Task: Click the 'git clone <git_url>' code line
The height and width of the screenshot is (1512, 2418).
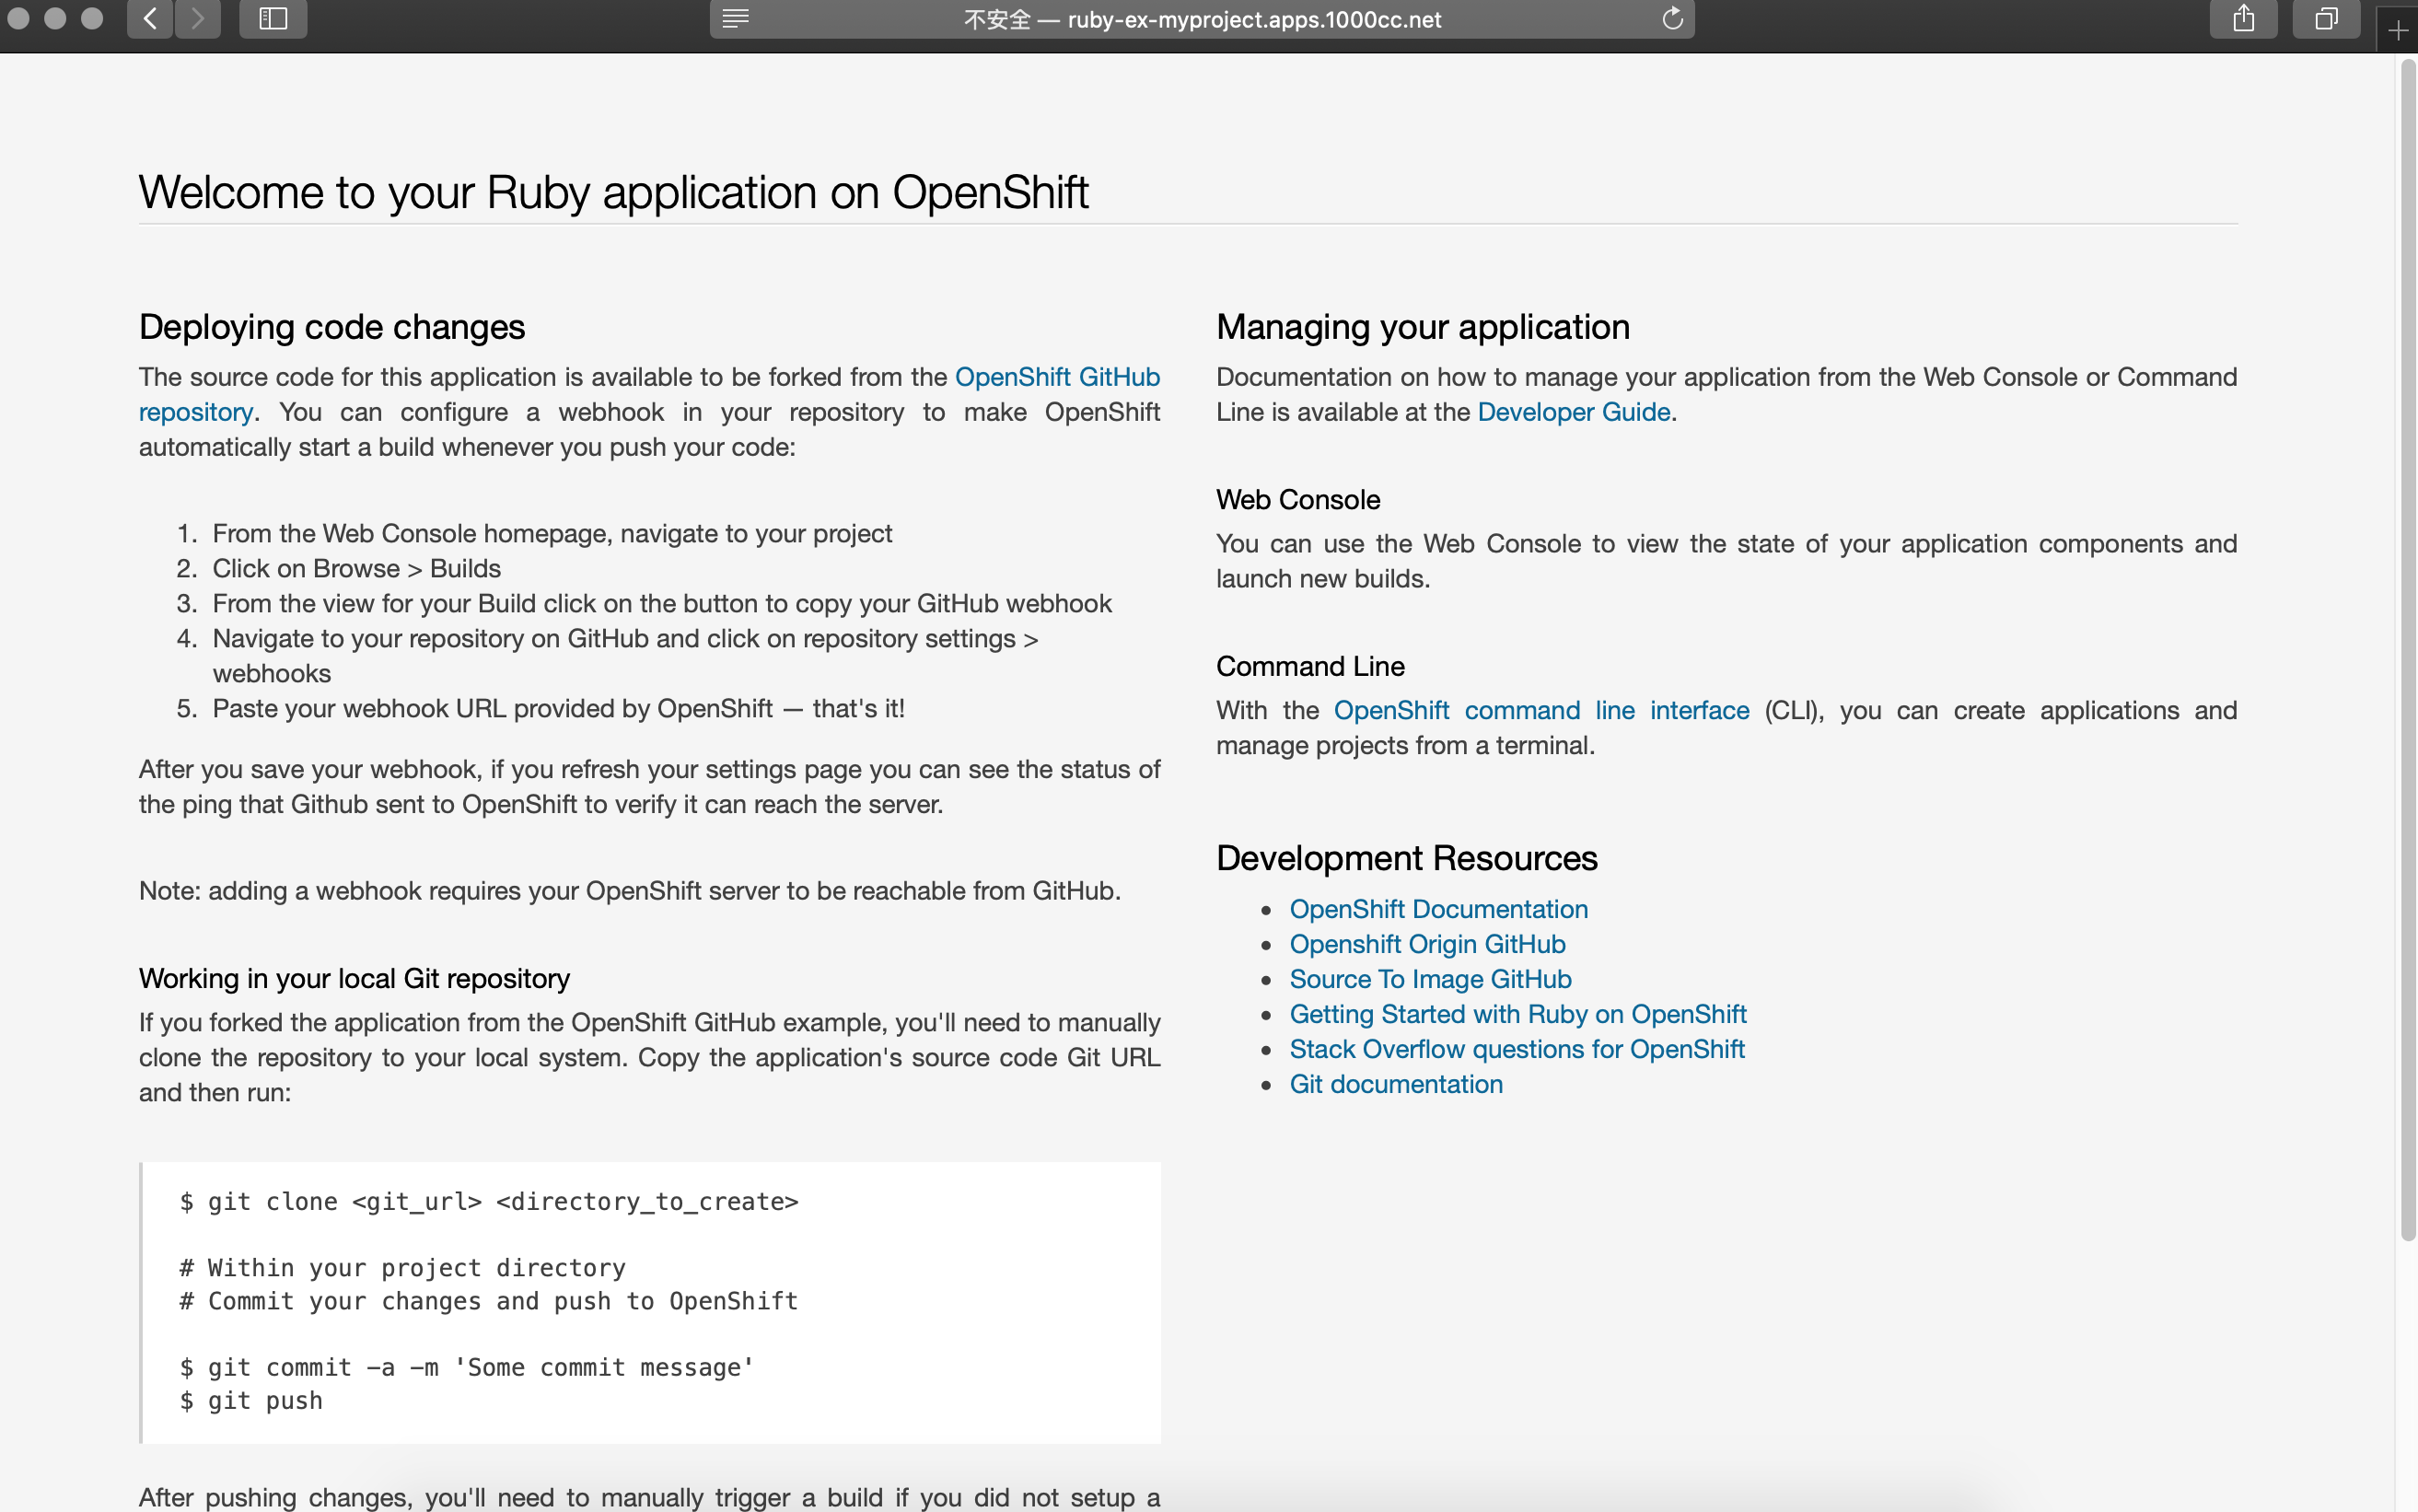Action: coord(489,1201)
